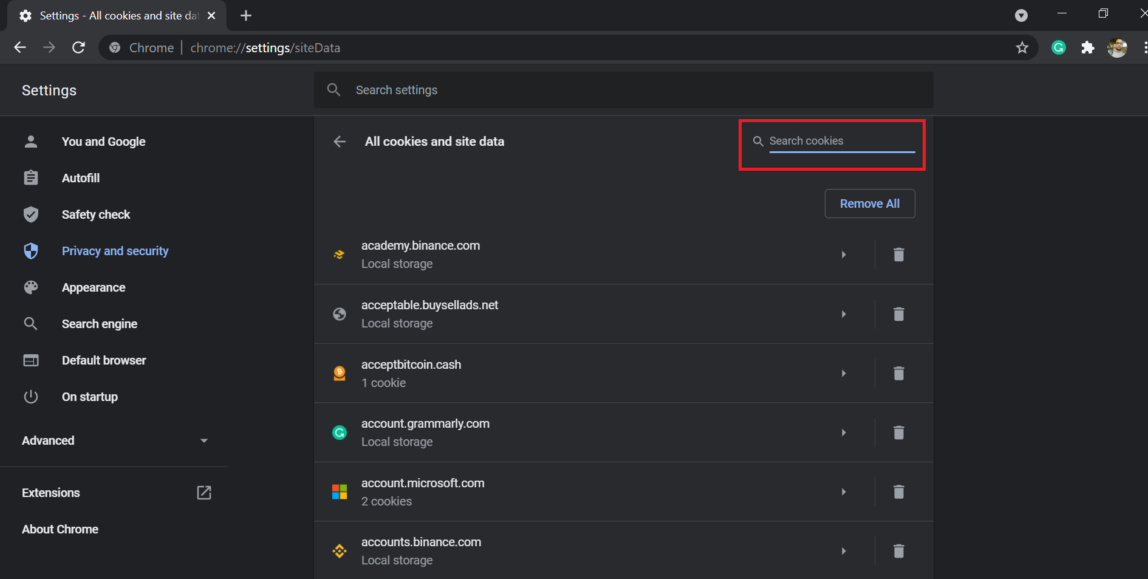Viewport: 1148px width, 579px height.
Task: Open the profile avatar in toolbar
Action: coord(1116,47)
